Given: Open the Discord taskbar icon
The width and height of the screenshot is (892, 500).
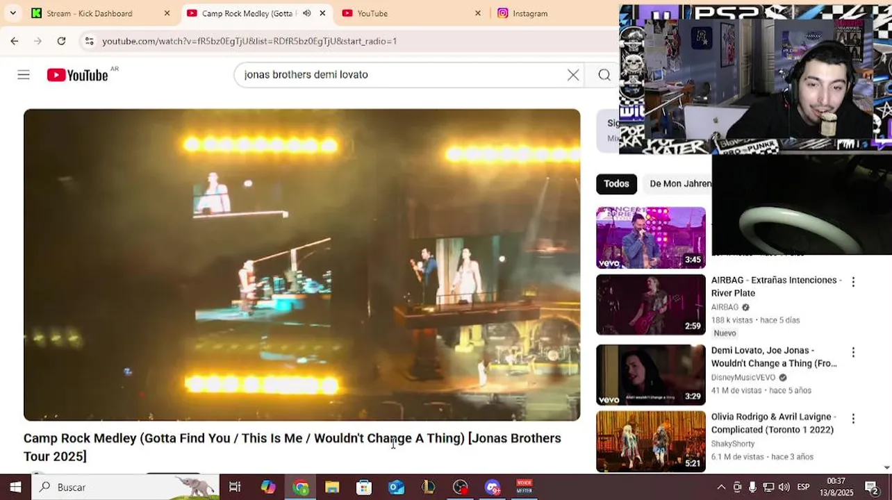Looking at the screenshot, I should 493,487.
